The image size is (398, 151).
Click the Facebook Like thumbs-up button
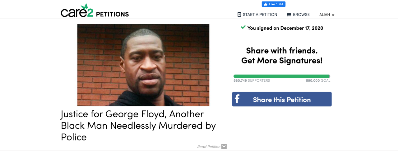(x=274, y=4)
